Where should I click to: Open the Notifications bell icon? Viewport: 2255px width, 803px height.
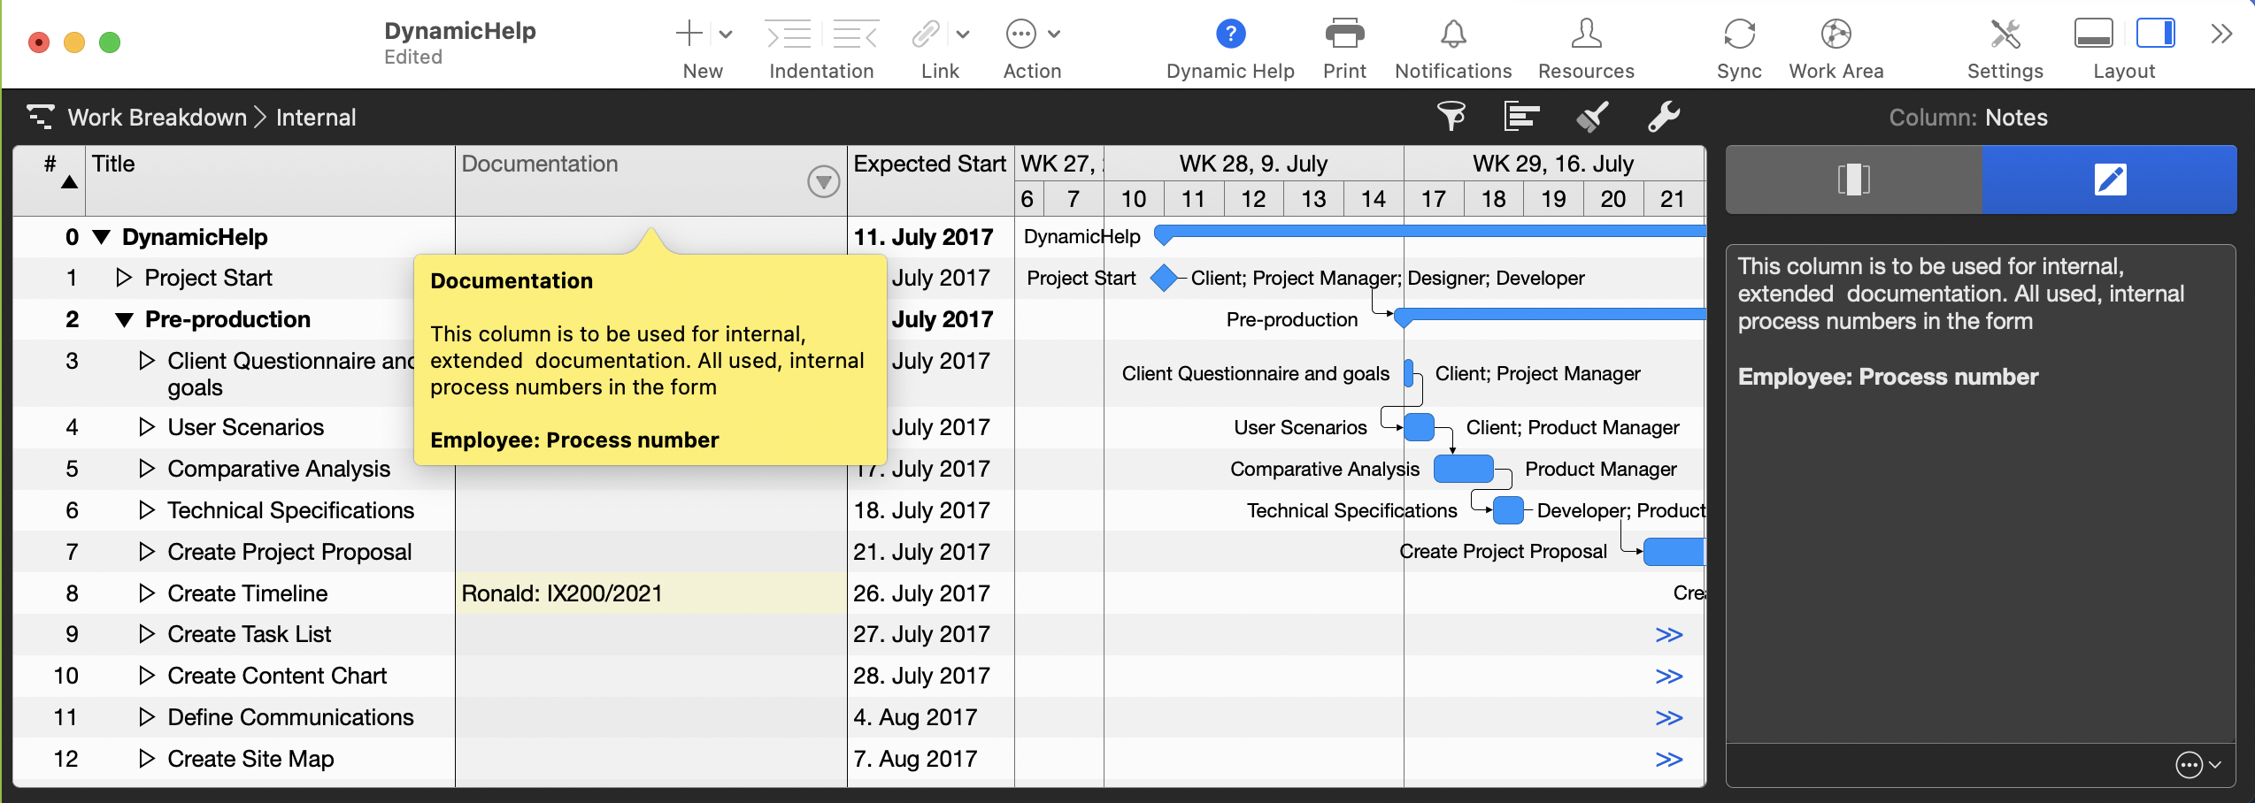tap(1452, 34)
